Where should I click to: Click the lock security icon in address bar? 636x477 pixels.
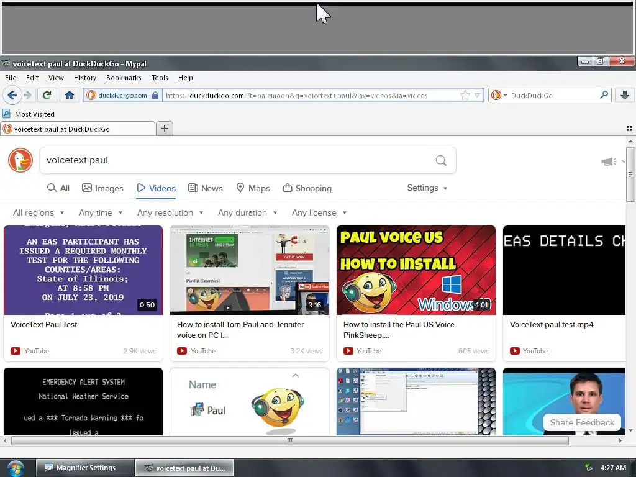[x=155, y=95]
